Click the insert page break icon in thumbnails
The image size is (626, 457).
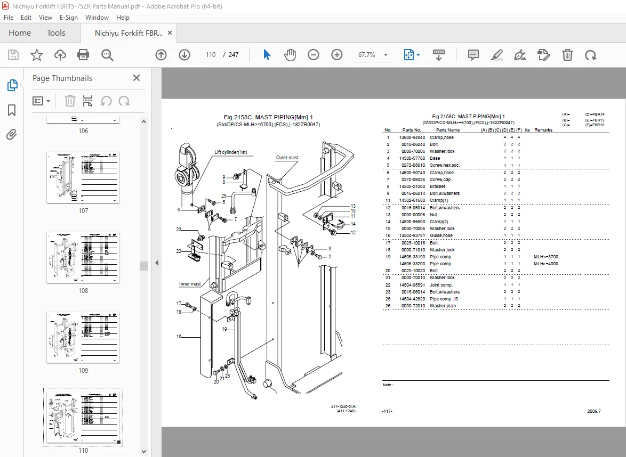point(87,101)
